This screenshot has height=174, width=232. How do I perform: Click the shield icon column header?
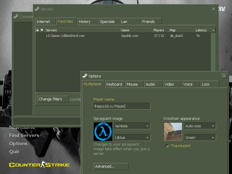point(42,30)
